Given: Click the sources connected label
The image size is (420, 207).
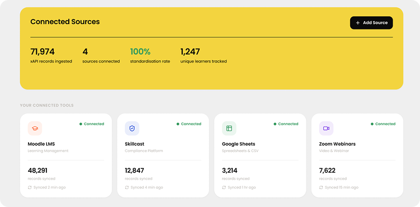Looking at the screenshot, I should (101, 61).
